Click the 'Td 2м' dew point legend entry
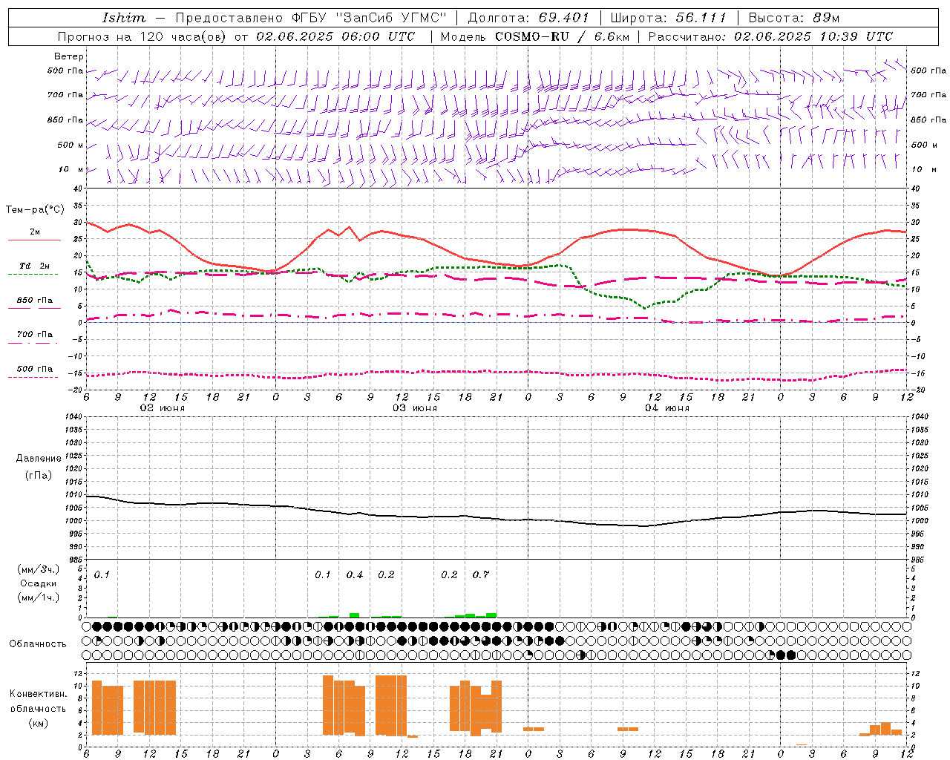Screen dimensions: 950x760 [35, 266]
